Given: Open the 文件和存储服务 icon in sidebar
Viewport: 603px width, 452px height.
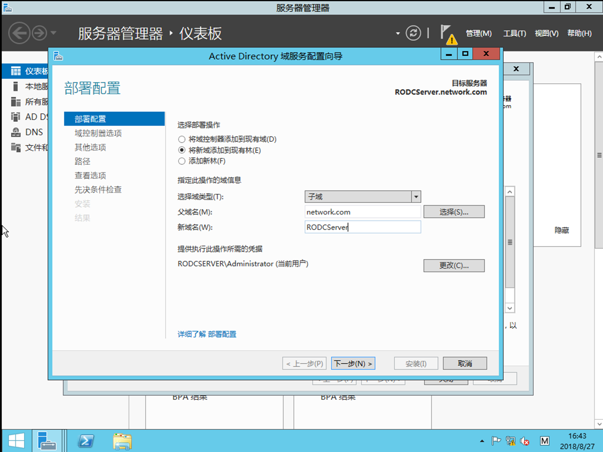Looking at the screenshot, I should click(x=16, y=148).
